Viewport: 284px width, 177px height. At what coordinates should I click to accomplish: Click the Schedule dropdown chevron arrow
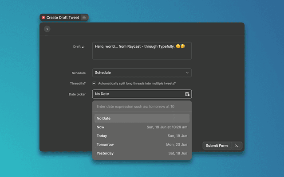coord(187,73)
